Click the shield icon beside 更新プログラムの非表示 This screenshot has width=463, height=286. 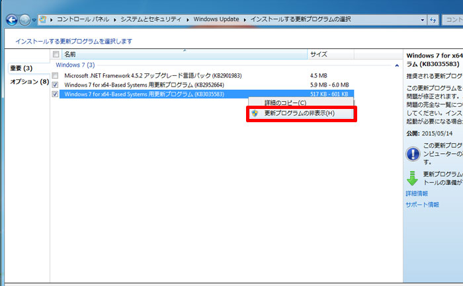255,113
